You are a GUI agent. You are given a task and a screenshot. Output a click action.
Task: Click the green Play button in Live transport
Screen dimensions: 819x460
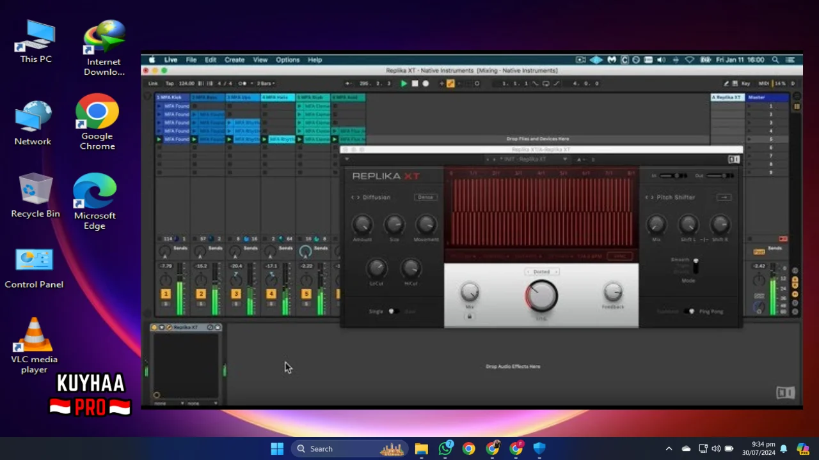pos(404,83)
